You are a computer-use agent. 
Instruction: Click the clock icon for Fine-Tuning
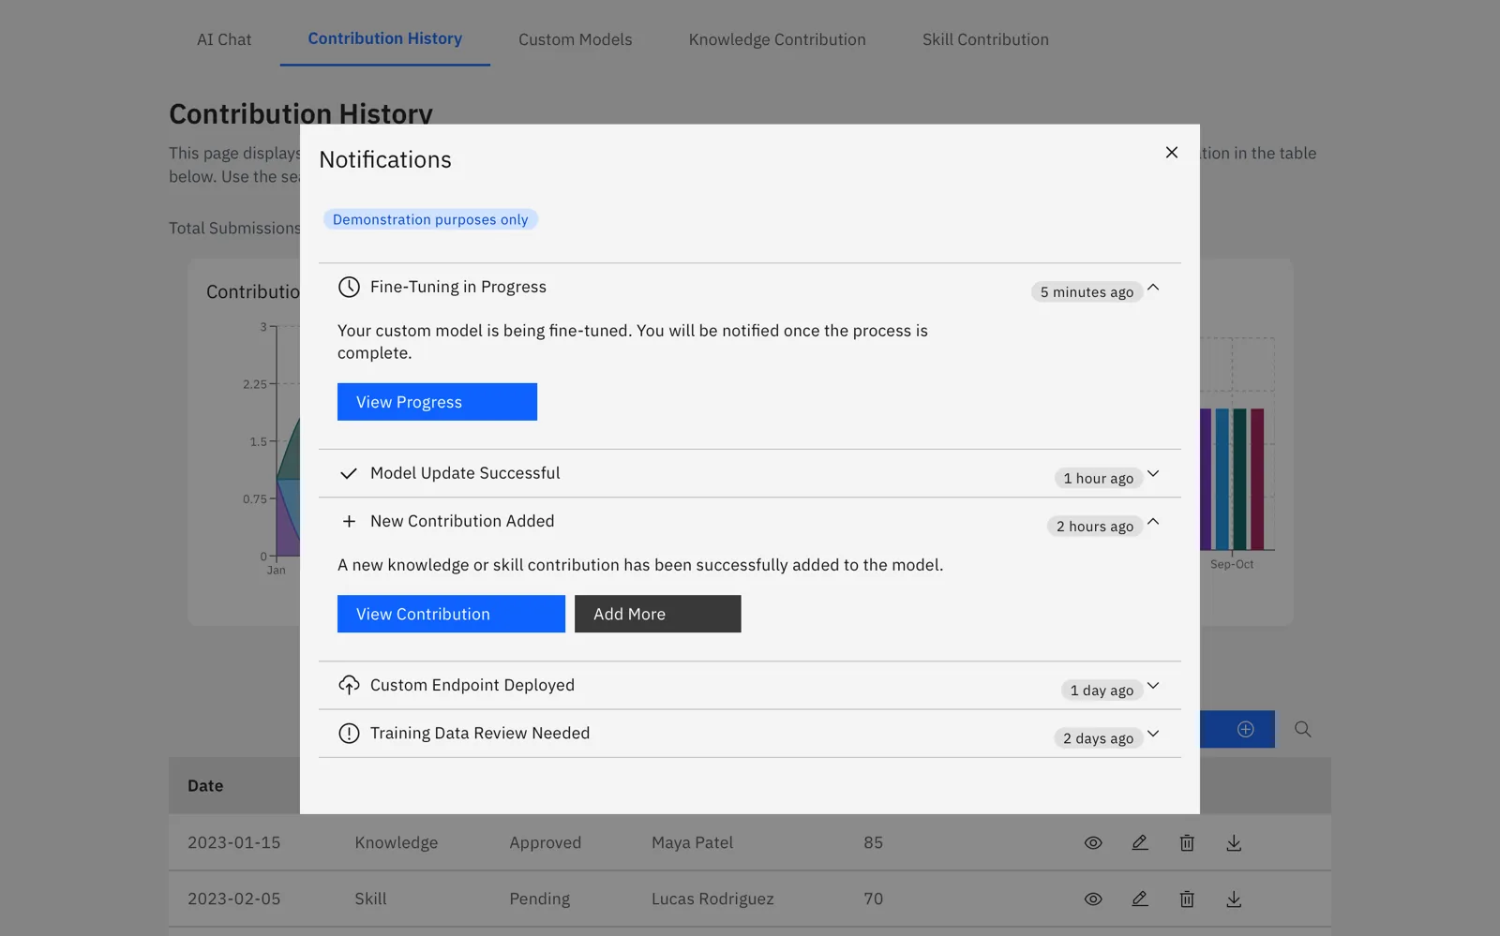(349, 287)
